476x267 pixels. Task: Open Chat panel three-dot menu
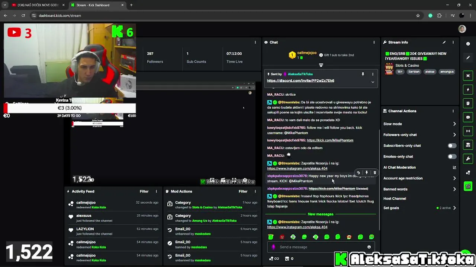374,42
